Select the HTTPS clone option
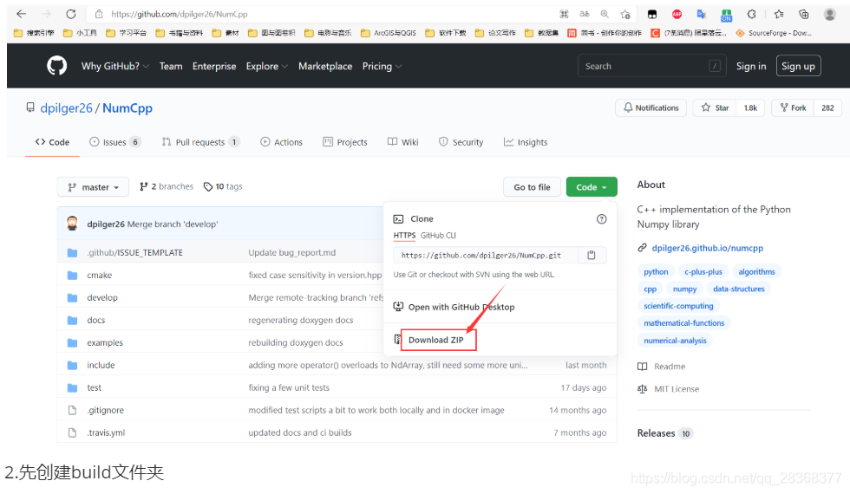 [x=404, y=235]
